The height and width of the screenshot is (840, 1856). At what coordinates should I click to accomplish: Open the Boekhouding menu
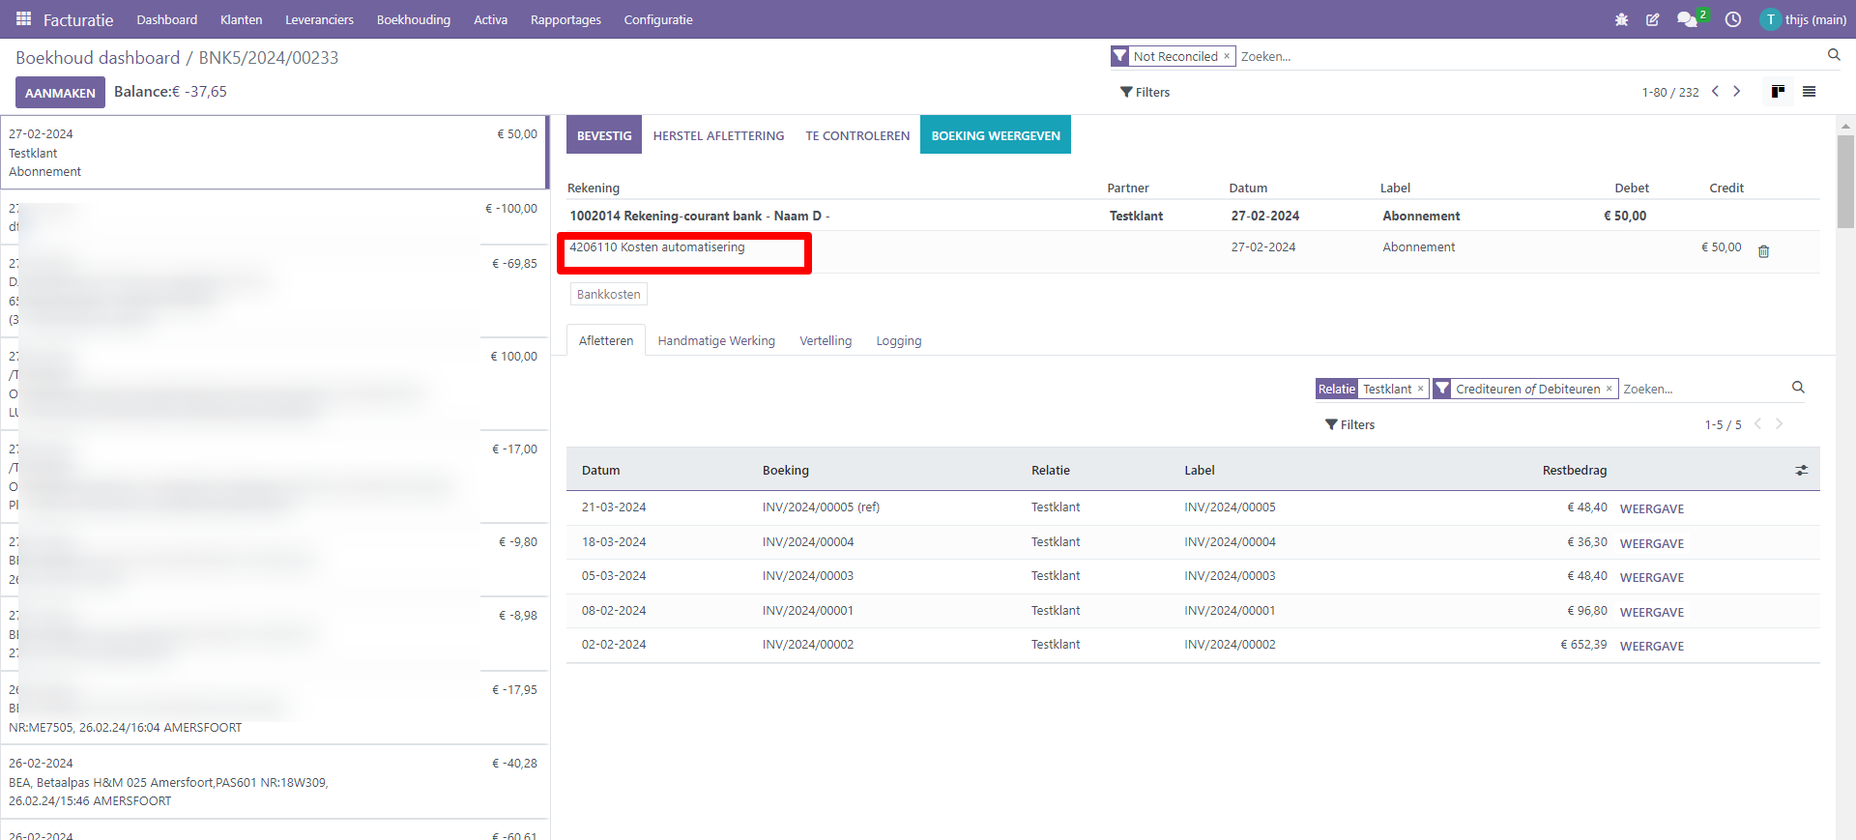pos(413,19)
